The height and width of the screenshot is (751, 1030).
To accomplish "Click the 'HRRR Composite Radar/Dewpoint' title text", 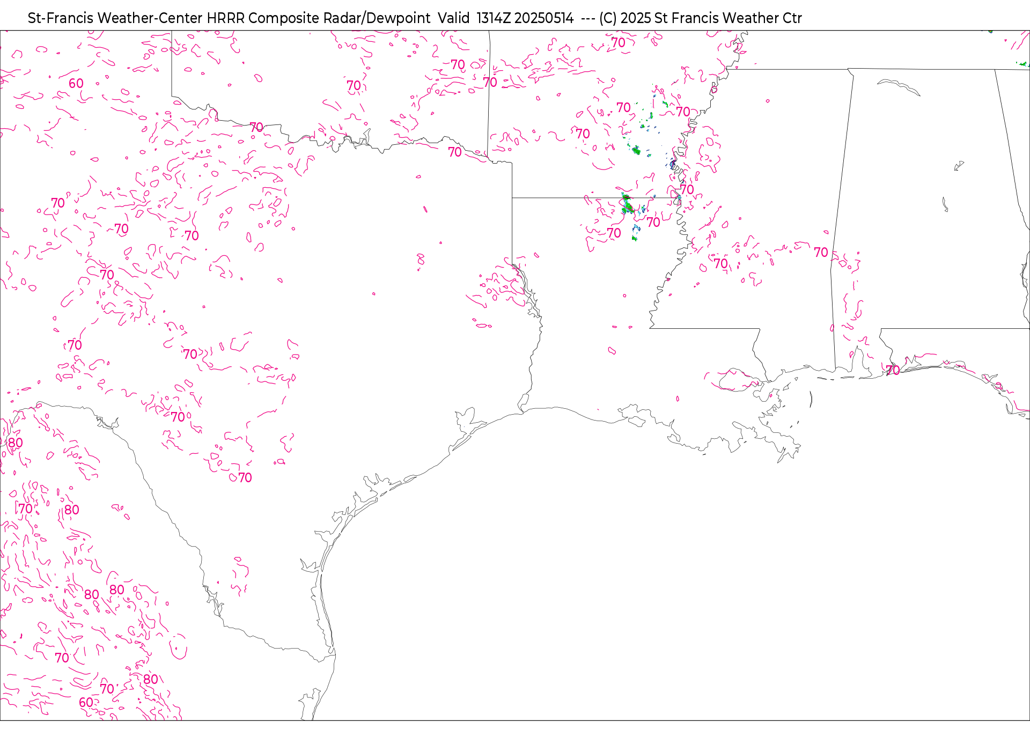I will 319,18.
